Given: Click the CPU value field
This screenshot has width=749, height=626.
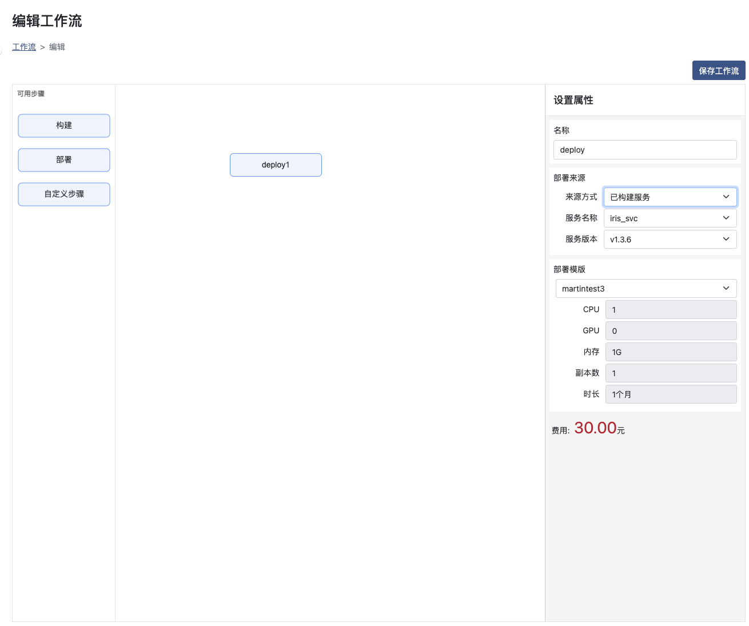Looking at the screenshot, I should (670, 309).
